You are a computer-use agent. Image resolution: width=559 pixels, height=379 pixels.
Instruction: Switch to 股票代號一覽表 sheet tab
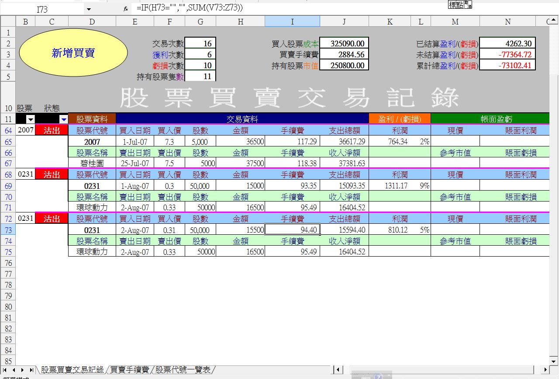tap(183, 370)
